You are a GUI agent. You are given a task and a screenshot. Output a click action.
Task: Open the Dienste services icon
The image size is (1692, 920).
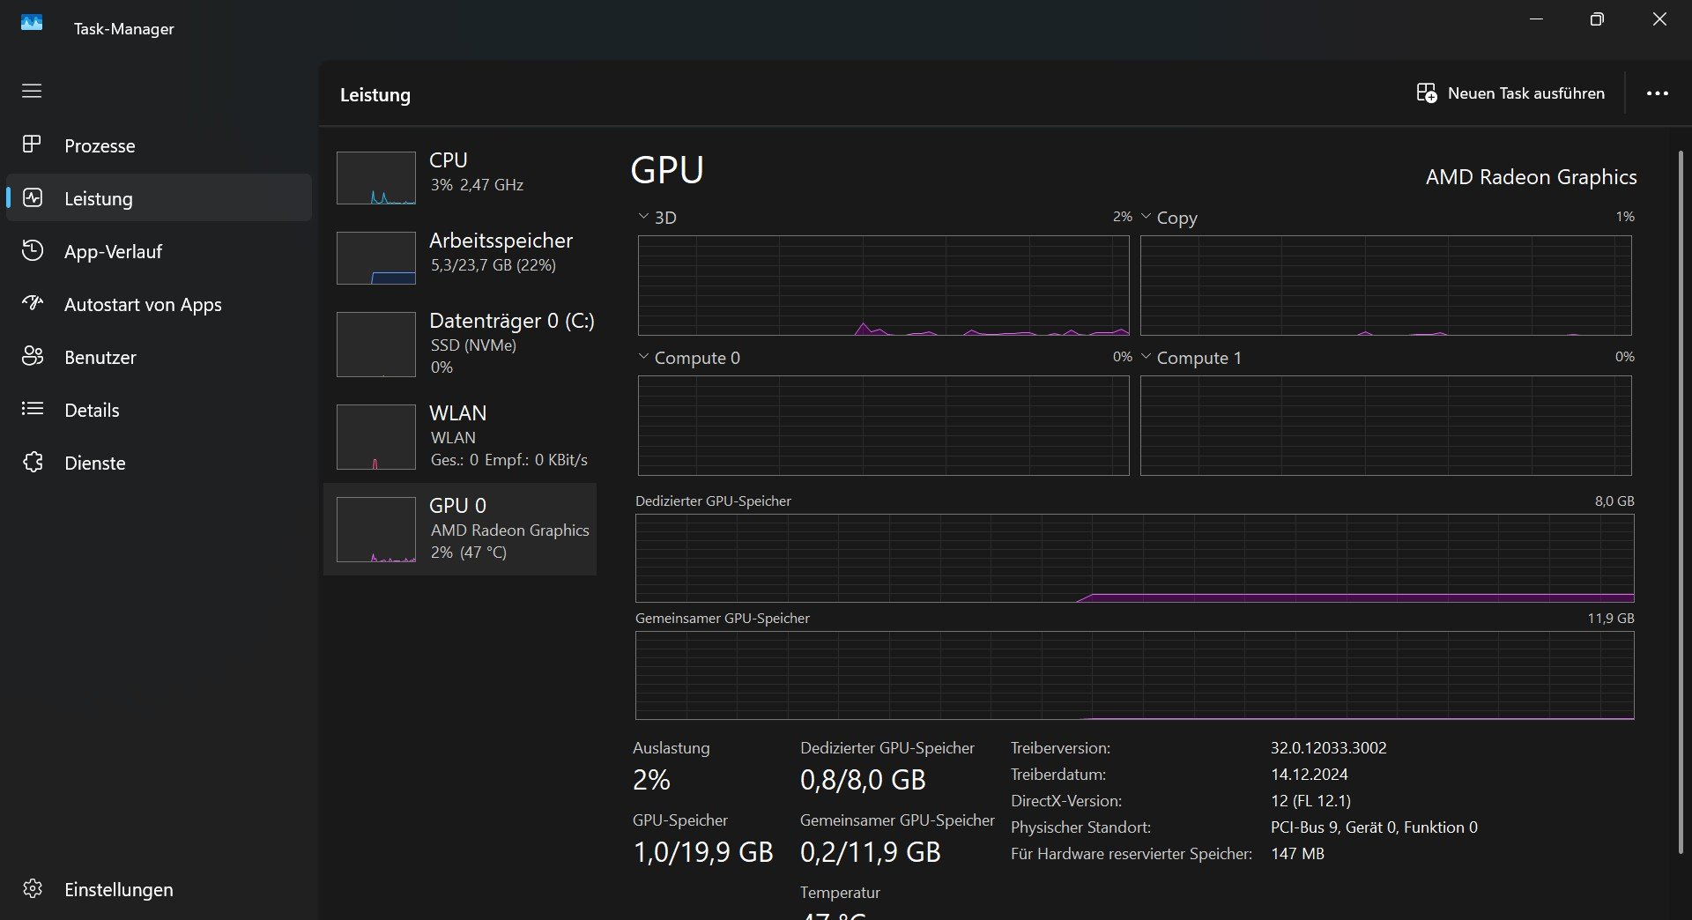point(32,463)
